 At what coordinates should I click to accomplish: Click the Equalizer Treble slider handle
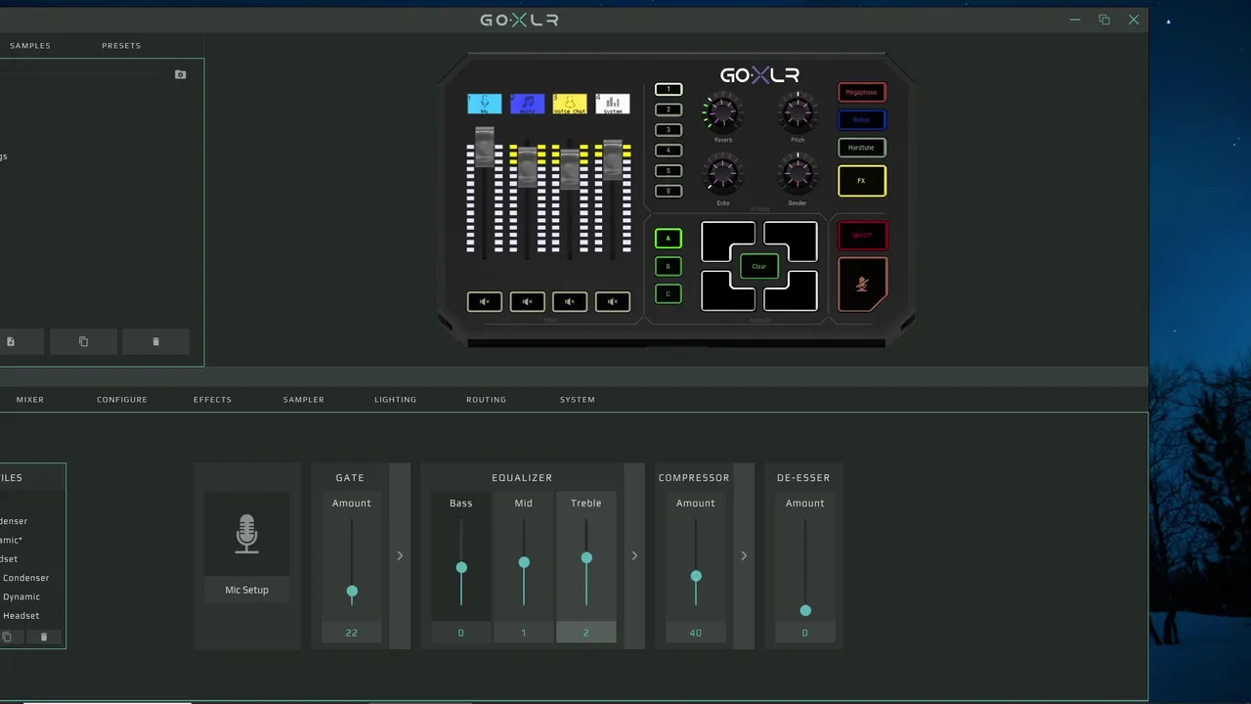586,557
